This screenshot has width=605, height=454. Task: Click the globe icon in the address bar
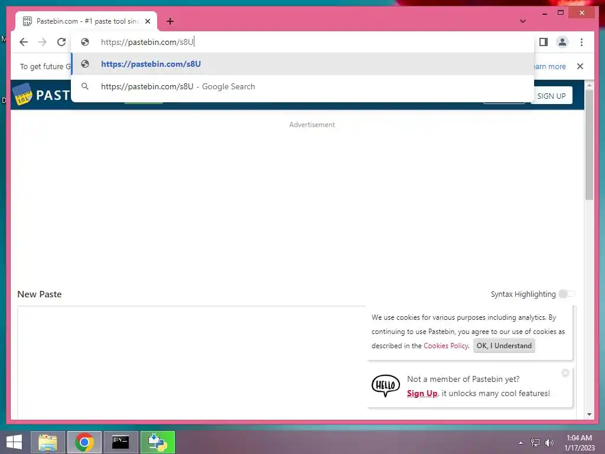coord(85,42)
